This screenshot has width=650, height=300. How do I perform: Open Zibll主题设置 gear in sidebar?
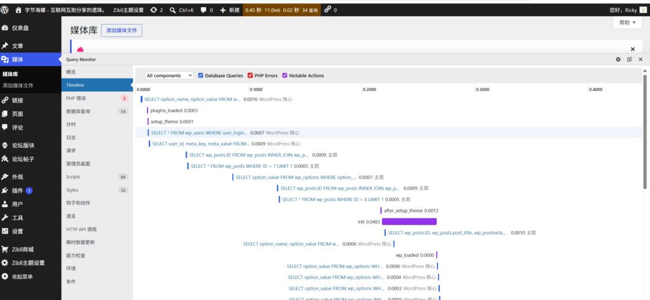31,263
